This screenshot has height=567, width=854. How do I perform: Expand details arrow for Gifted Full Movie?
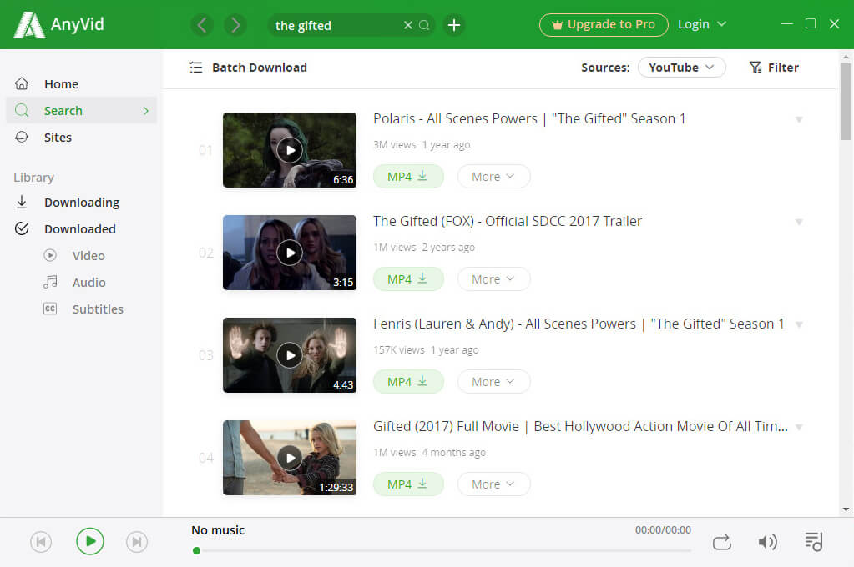pos(799,427)
